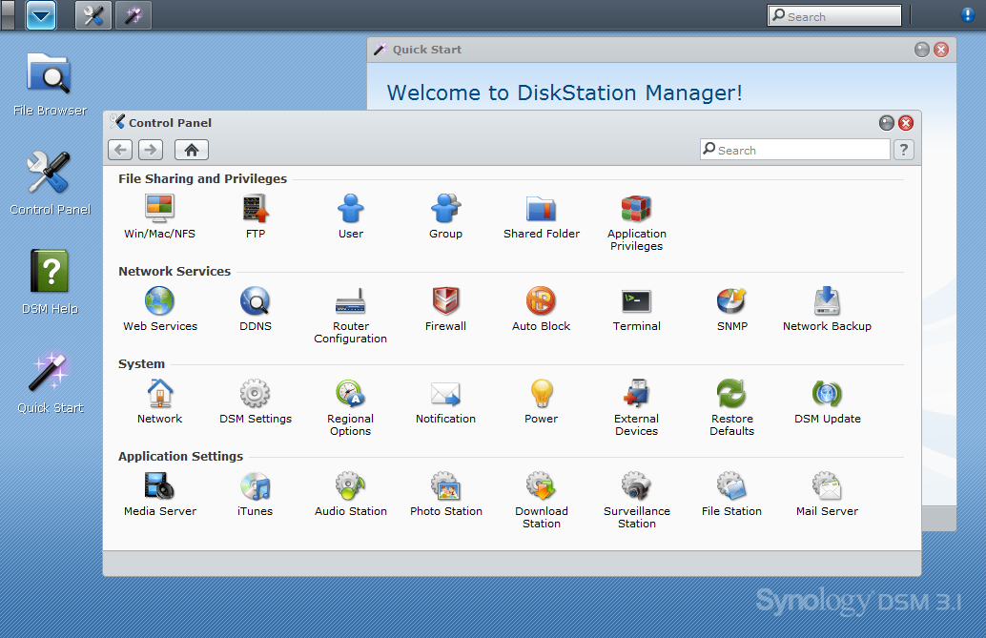Open Auto Block settings

click(542, 309)
